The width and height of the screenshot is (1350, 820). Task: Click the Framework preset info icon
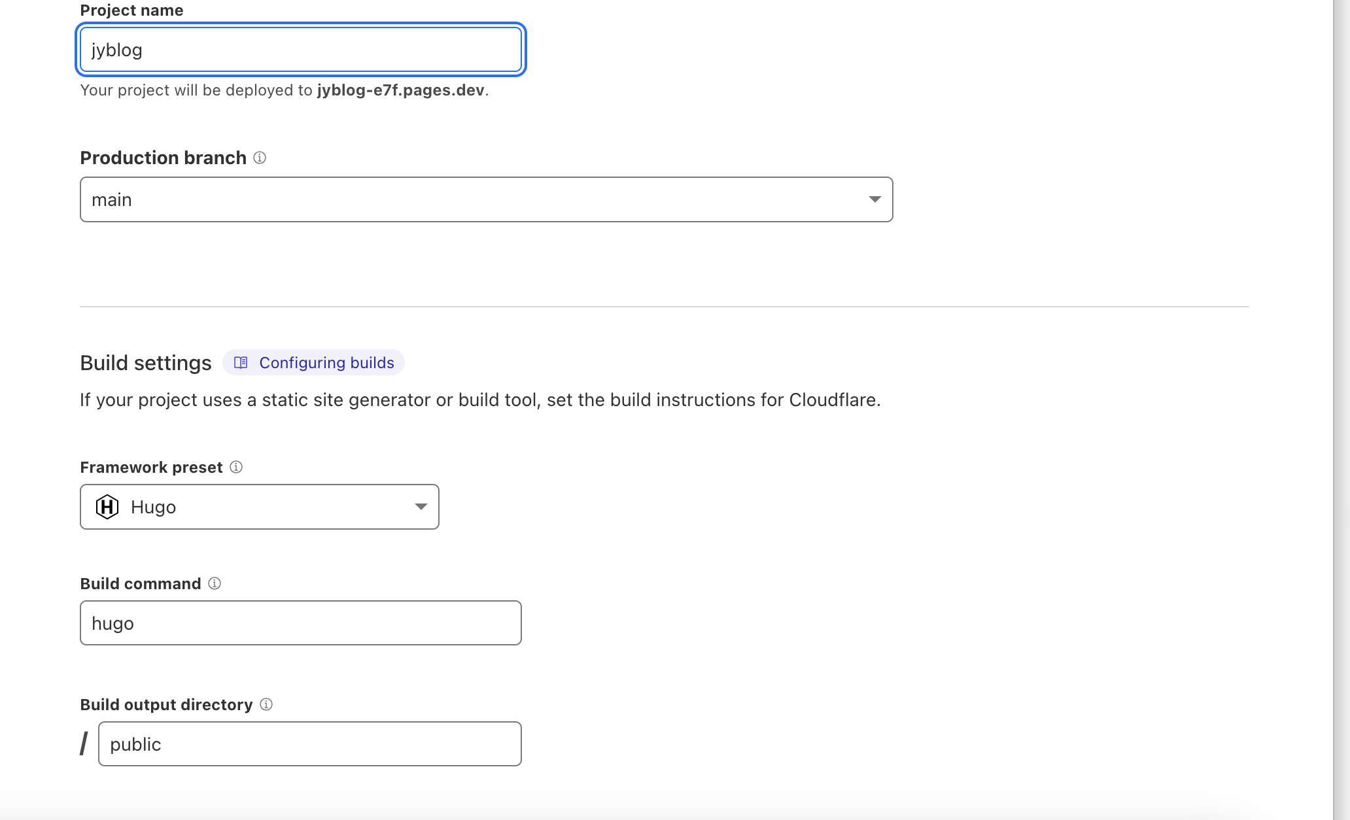236,467
